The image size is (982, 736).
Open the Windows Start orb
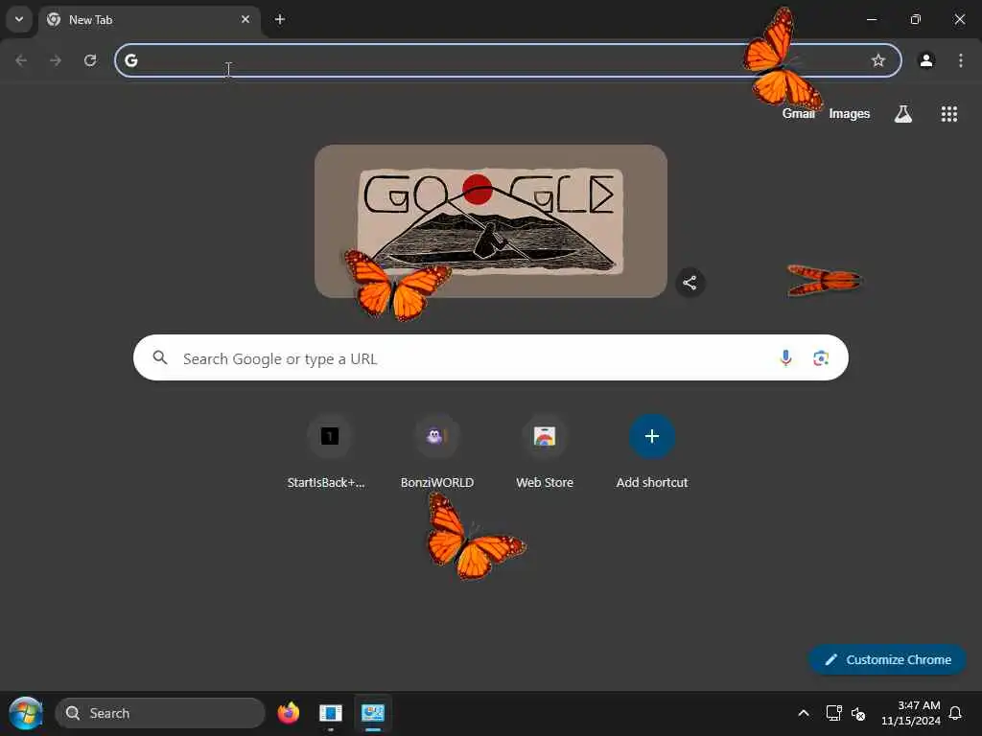tap(26, 713)
